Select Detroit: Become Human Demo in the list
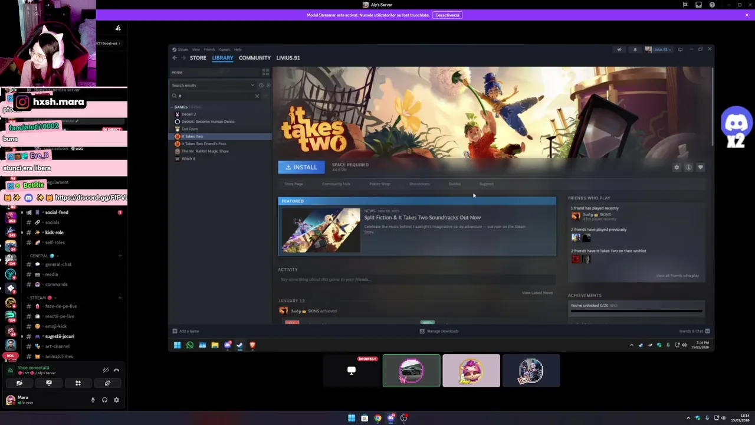This screenshot has width=755, height=425. (x=208, y=122)
